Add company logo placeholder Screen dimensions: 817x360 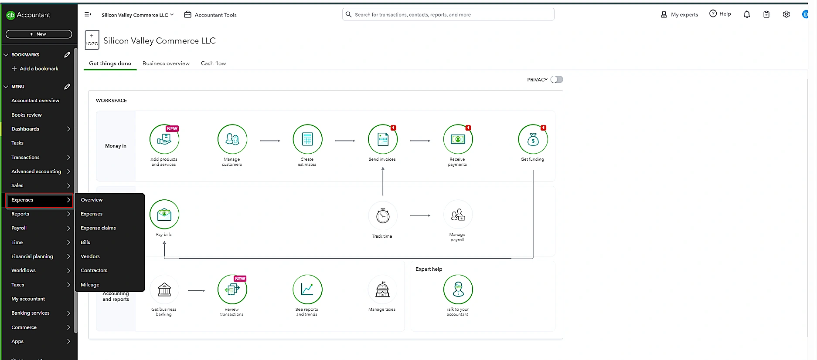92,40
